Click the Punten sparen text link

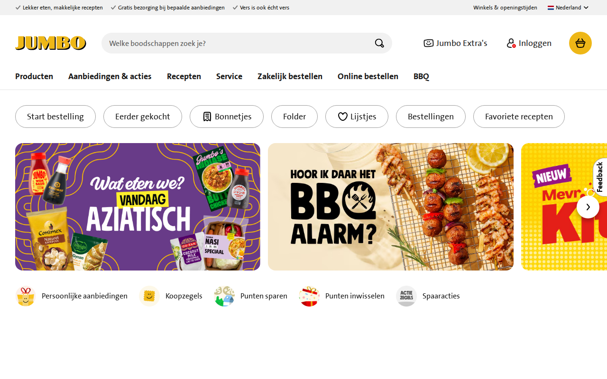[264, 296]
